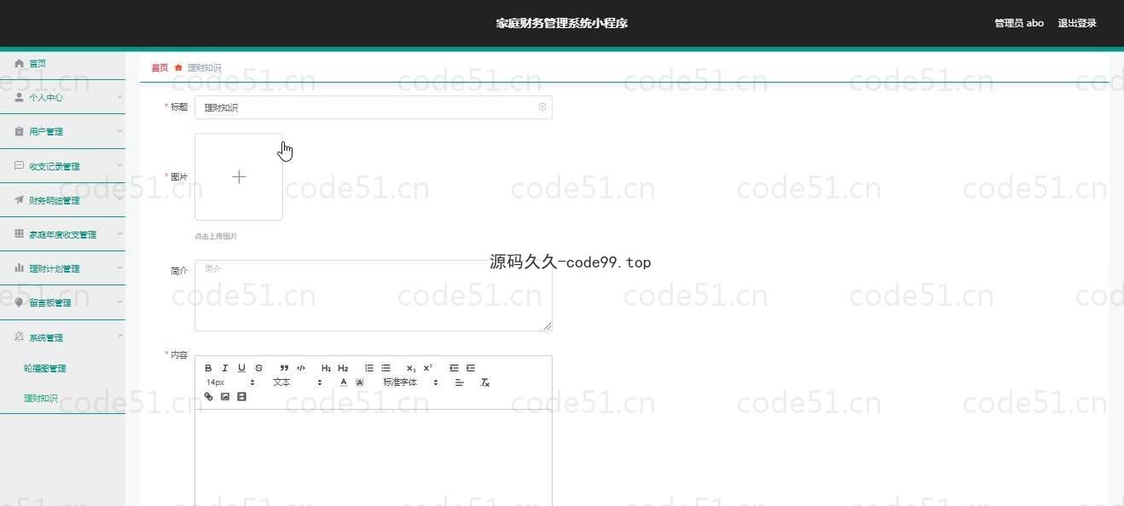Screen dimensions: 1124x506
Task: Toggle bold formatting in the editor
Action: [x=208, y=368]
